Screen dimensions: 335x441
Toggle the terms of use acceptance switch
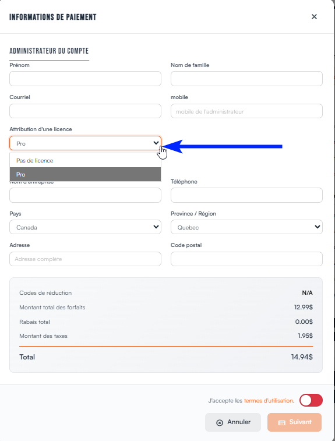point(311,400)
